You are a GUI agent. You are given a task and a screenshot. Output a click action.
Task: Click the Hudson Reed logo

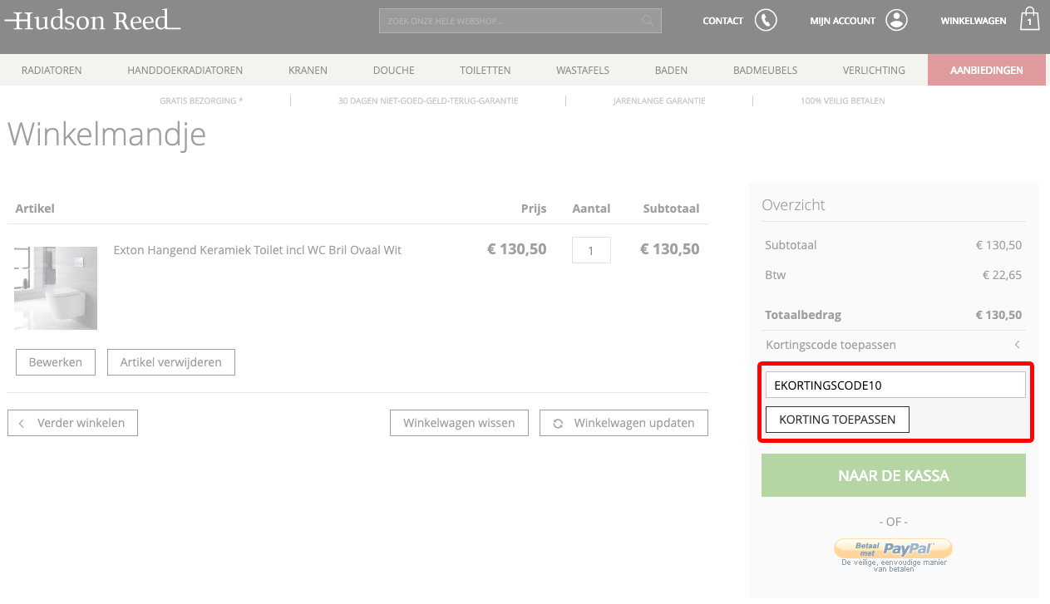point(92,20)
